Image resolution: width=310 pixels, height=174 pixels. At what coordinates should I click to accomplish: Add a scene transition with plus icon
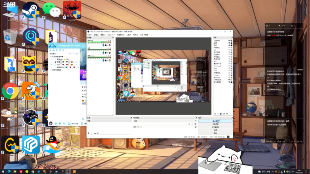pyautogui.click(x=189, y=124)
